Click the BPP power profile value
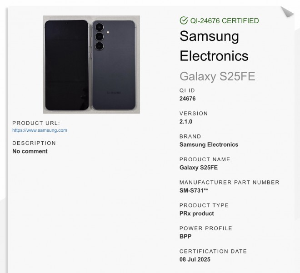 pyautogui.click(x=185, y=237)
